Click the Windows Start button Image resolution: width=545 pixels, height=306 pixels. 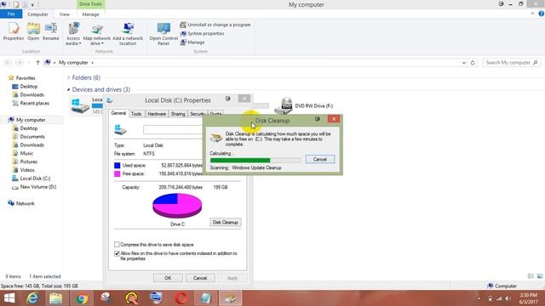[x=9, y=298]
